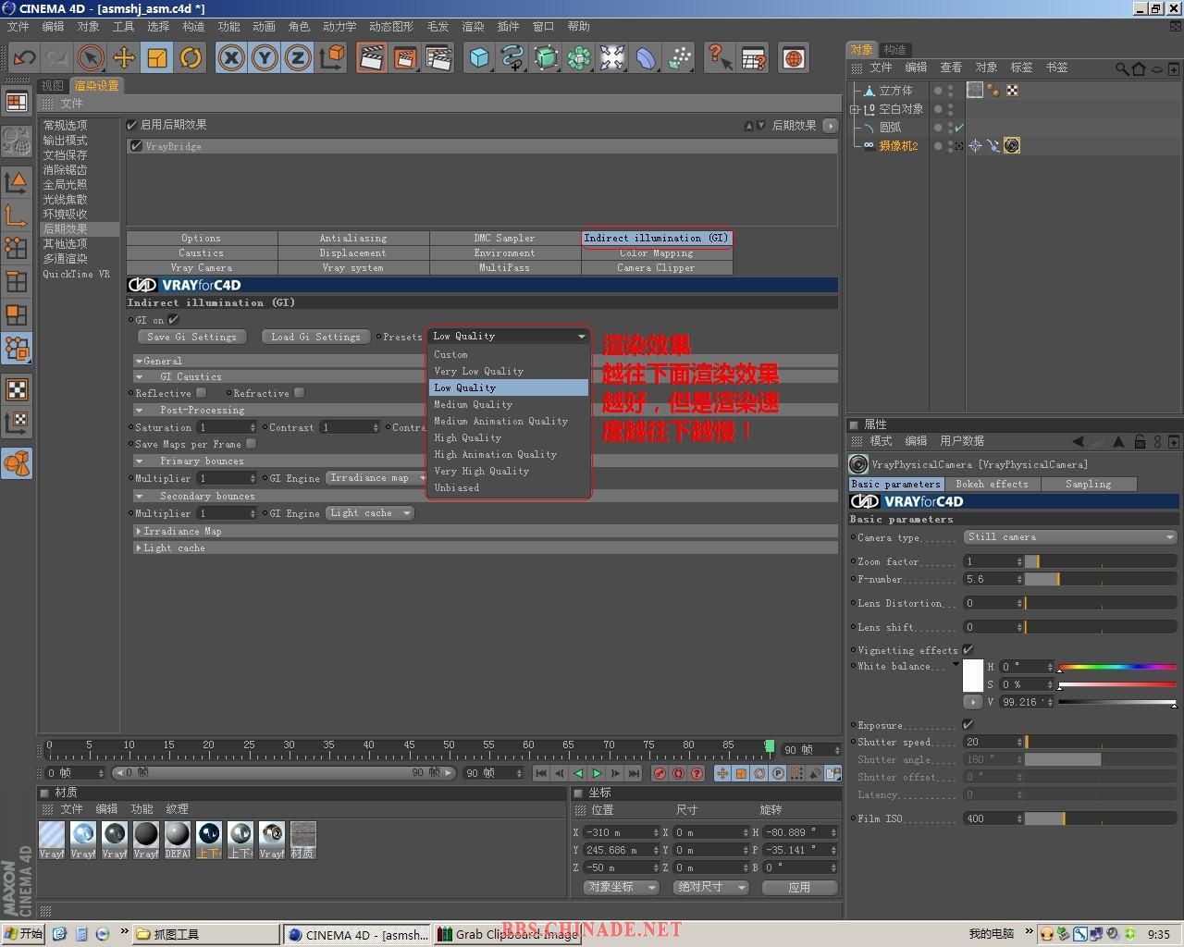Viewport: 1184px width, 947px height.
Task: Enable Refractive GI caustics checkbox
Action: 300,393
